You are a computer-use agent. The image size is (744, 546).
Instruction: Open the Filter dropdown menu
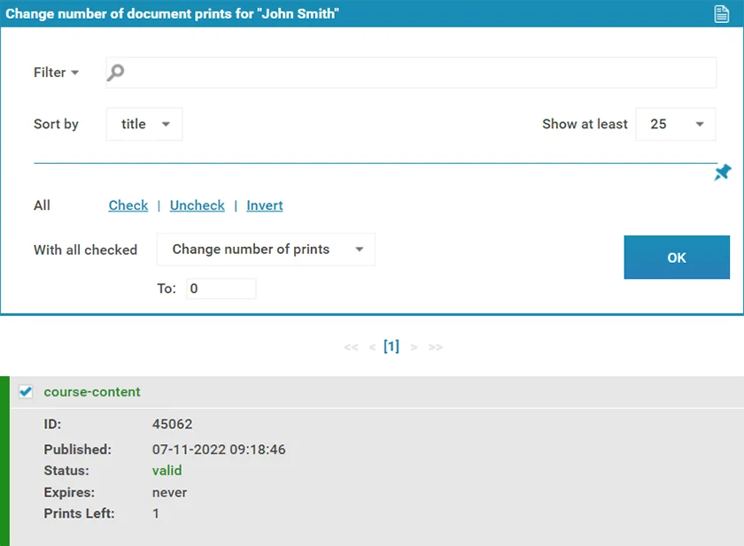(x=56, y=73)
